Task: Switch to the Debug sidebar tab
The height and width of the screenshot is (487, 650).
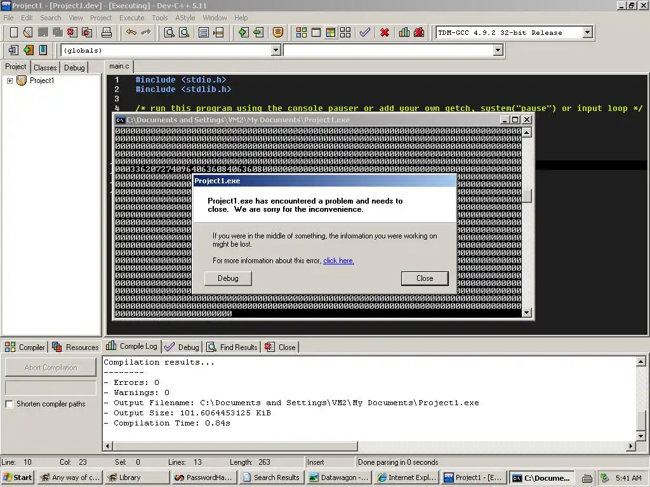Action: pos(74,67)
